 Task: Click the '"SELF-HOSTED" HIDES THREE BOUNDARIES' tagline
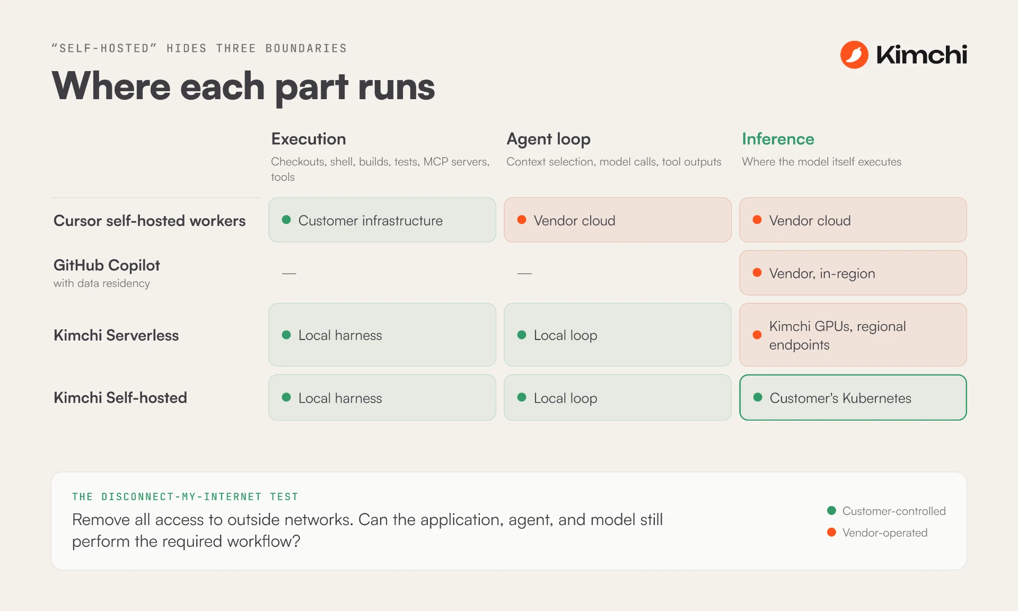click(199, 48)
